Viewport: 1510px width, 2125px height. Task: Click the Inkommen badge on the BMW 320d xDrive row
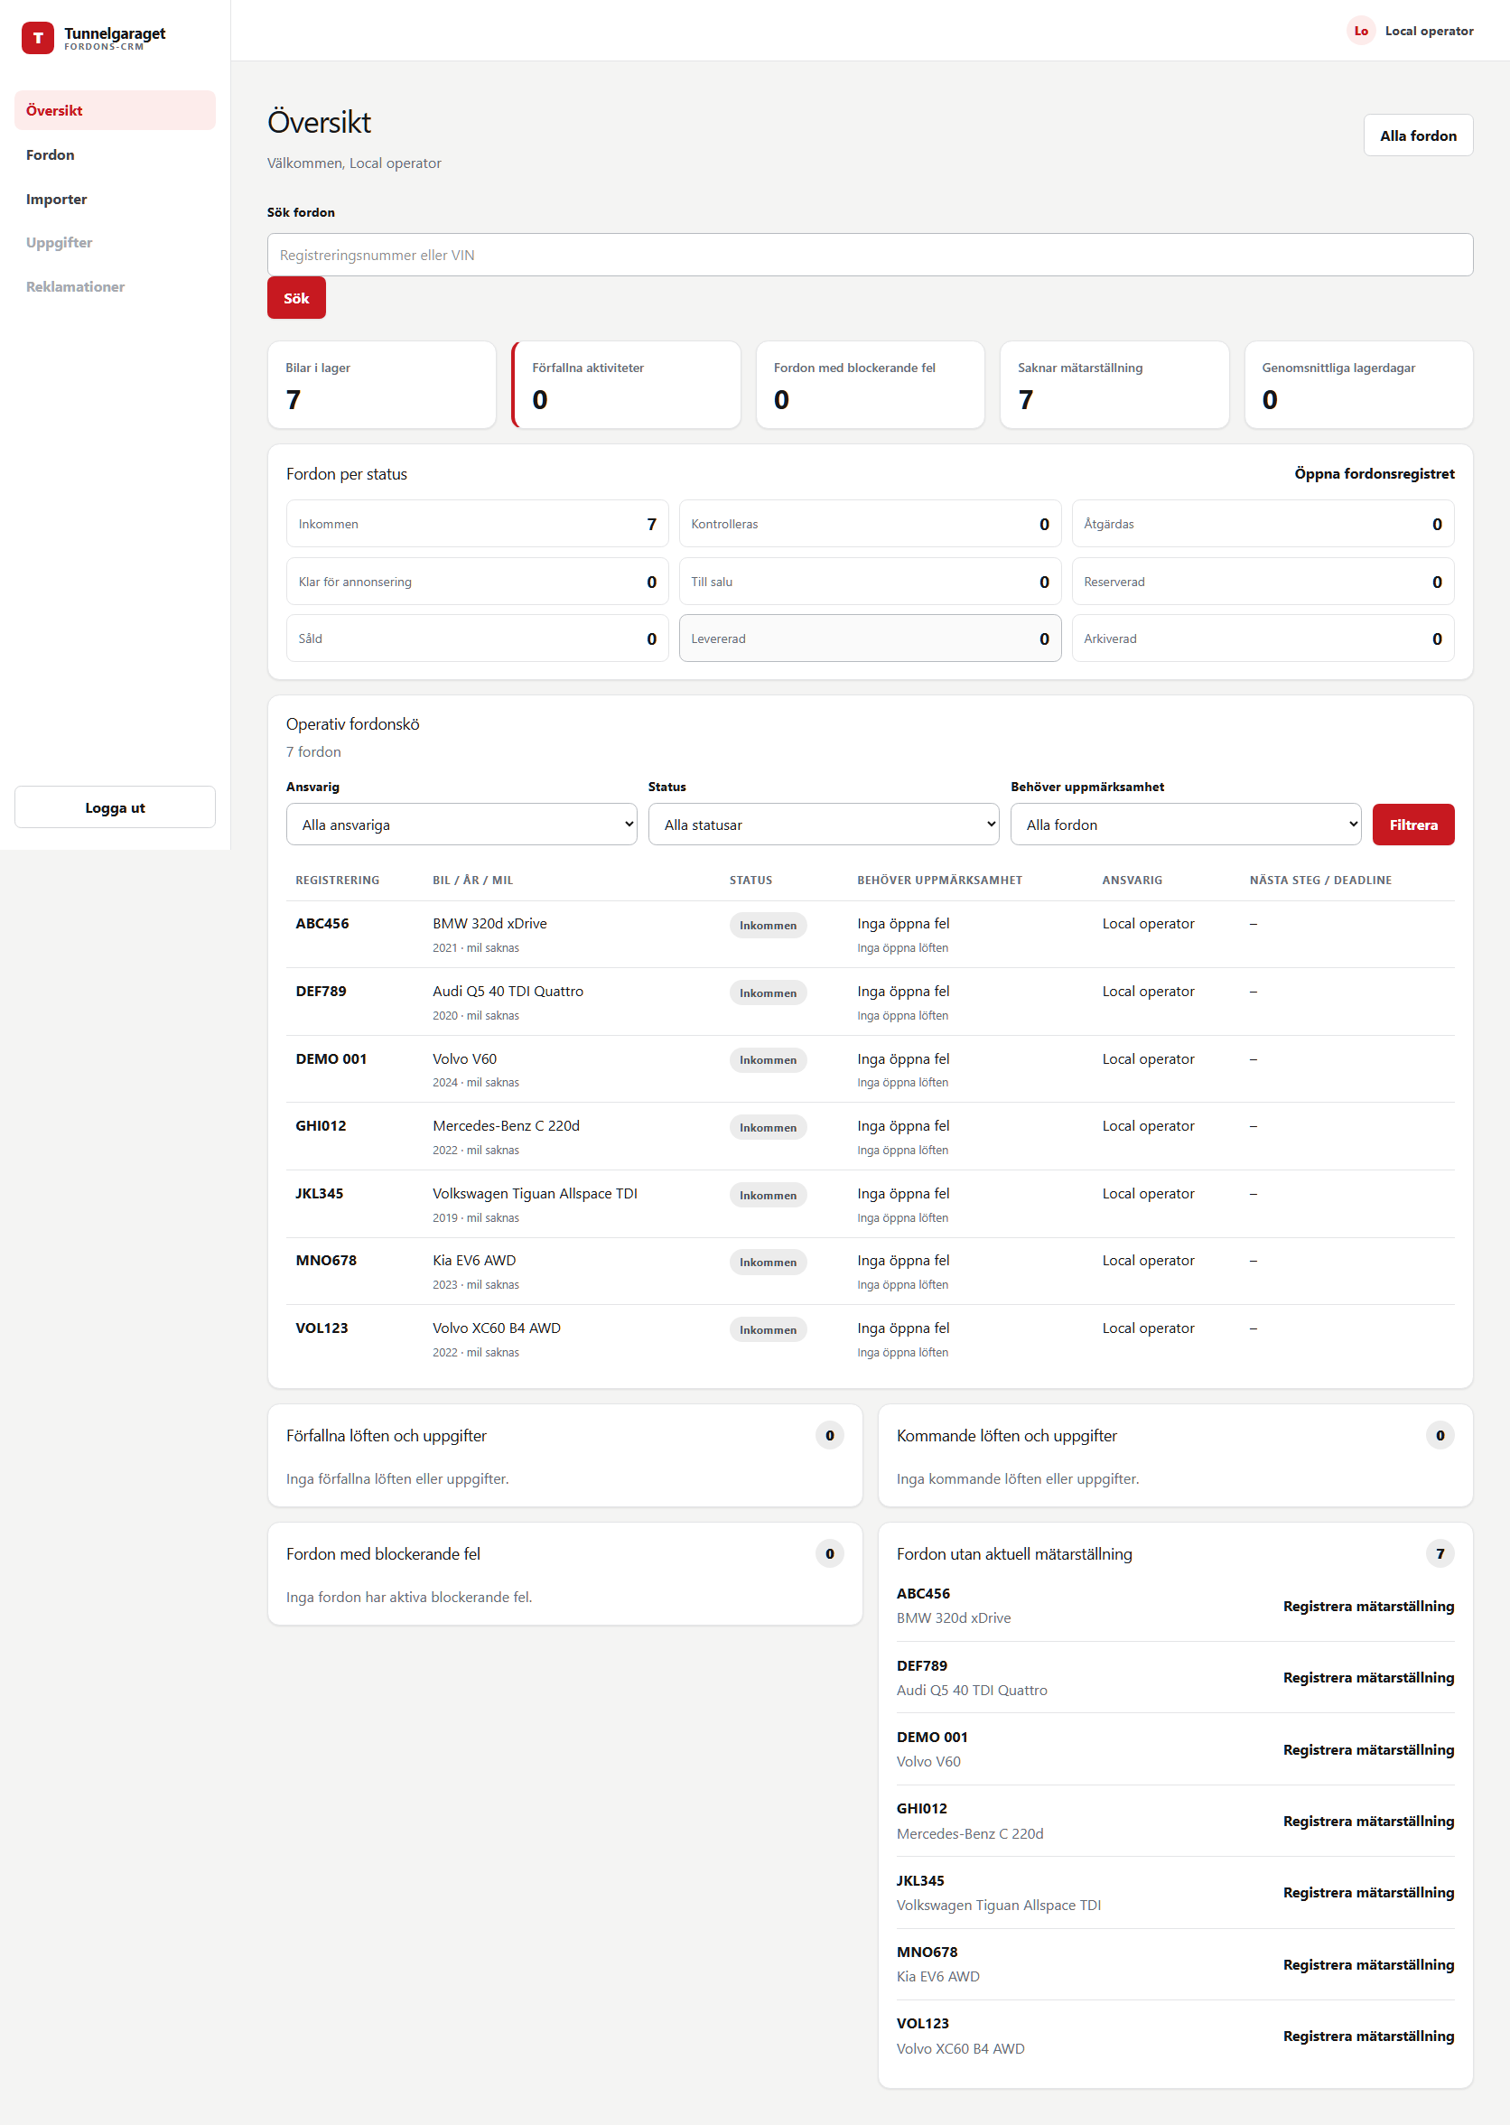pos(767,926)
